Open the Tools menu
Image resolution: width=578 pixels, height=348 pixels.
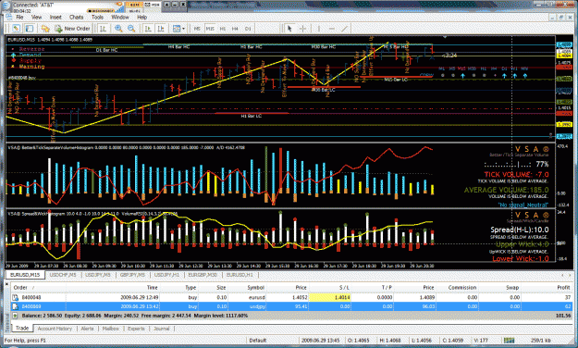pos(97,18)
